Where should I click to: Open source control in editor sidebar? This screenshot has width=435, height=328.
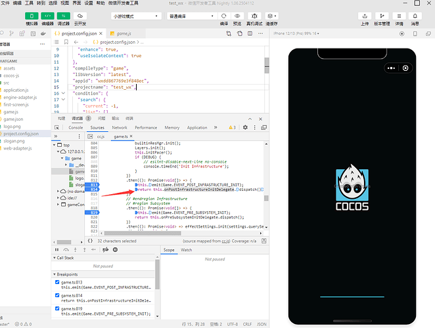pyautogui.click(x=11, y=33)
